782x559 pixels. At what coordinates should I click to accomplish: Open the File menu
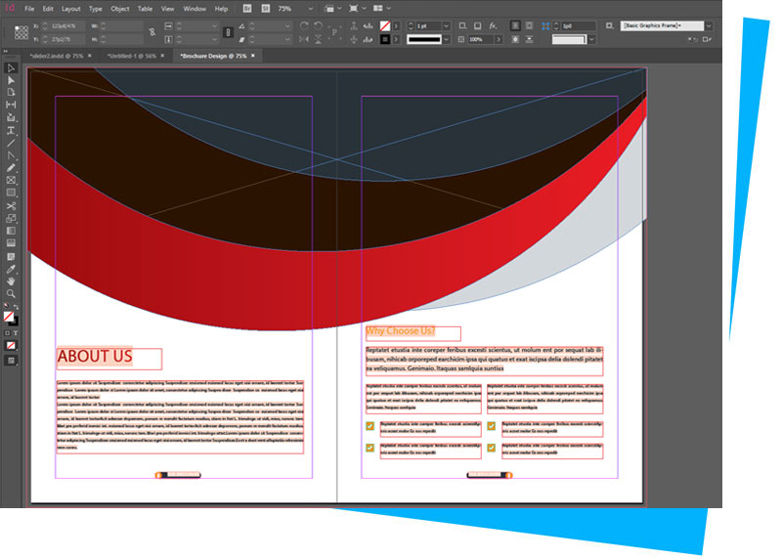click(x=29, y=9)
